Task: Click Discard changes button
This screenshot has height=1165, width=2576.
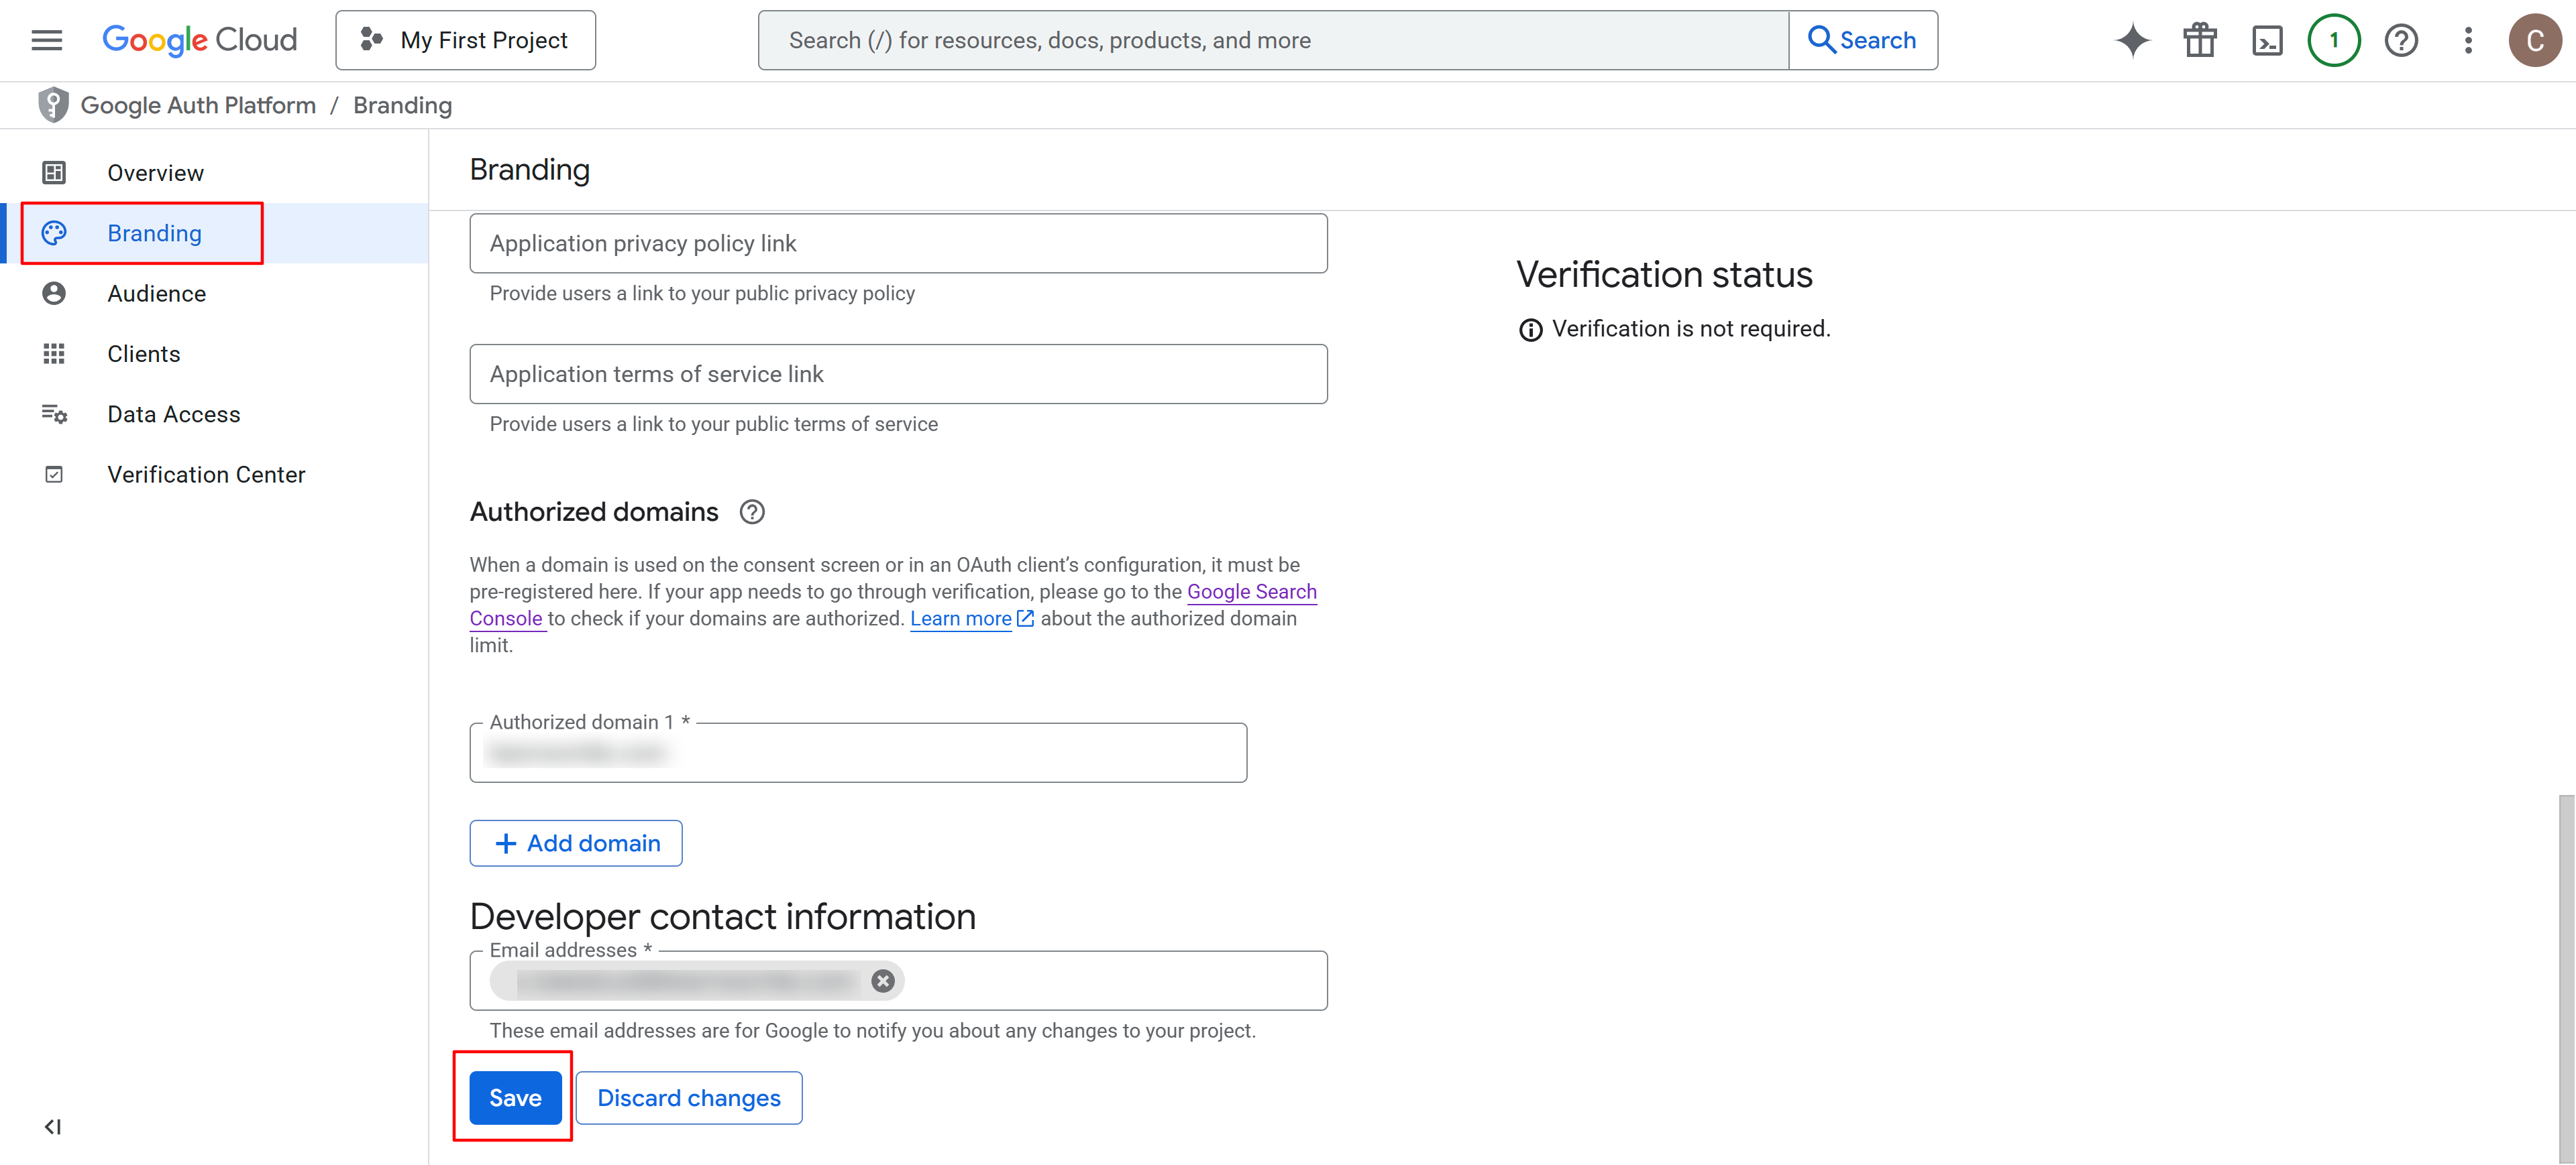Action: coord(688,1097)
